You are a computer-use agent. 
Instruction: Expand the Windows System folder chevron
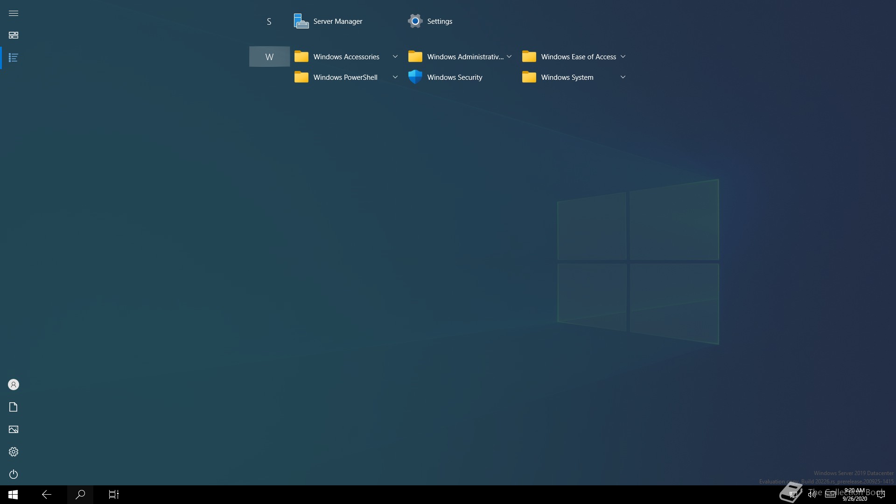623,77
